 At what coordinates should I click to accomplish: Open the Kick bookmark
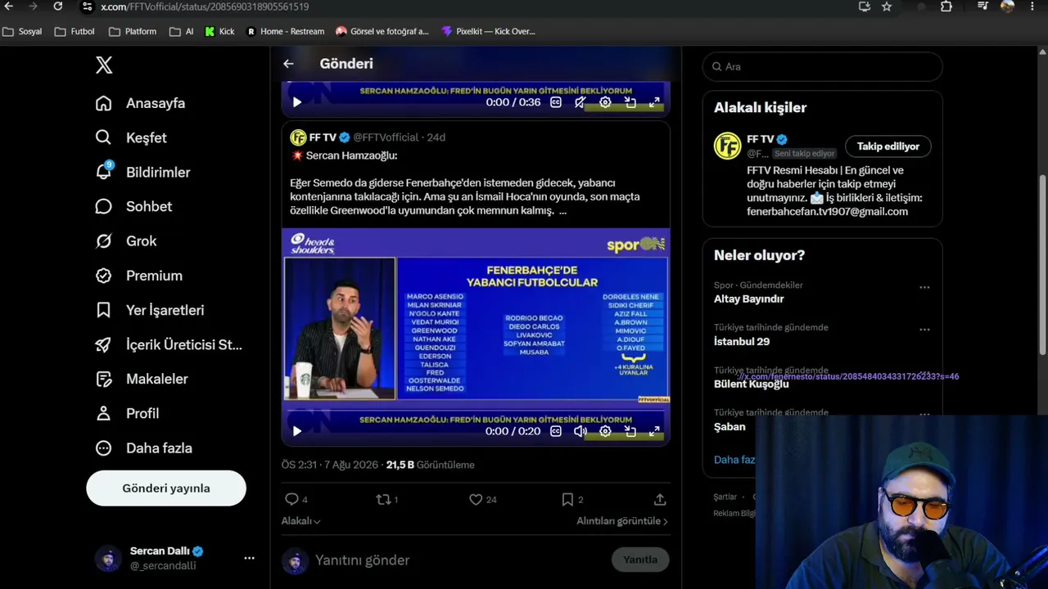point(220,31)
